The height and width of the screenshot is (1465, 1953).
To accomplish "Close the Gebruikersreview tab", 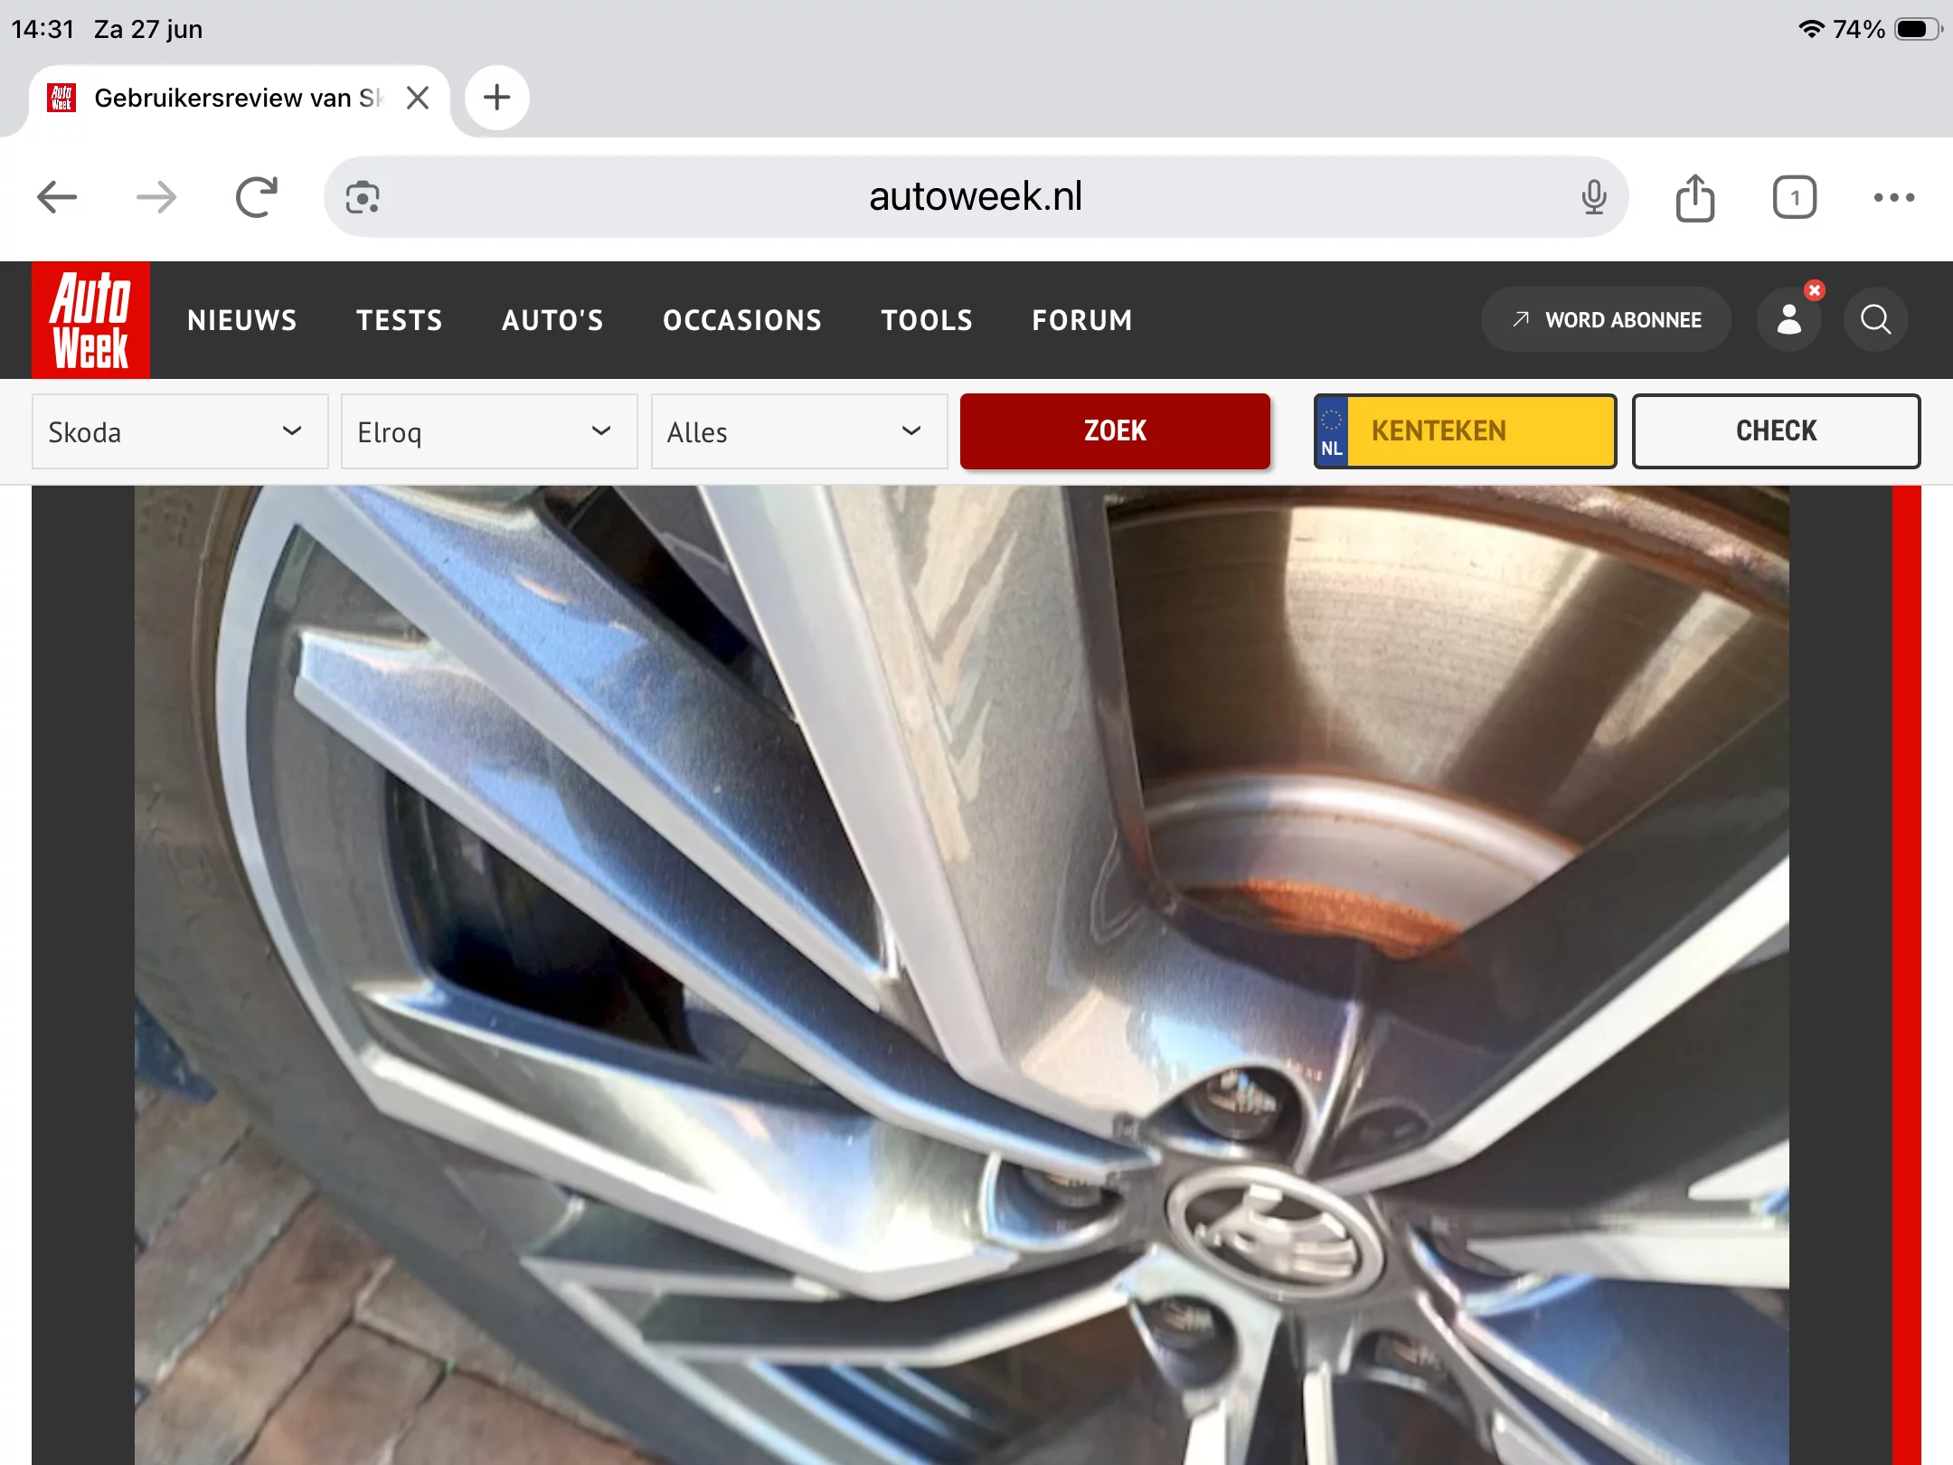I will pos(418,98).
